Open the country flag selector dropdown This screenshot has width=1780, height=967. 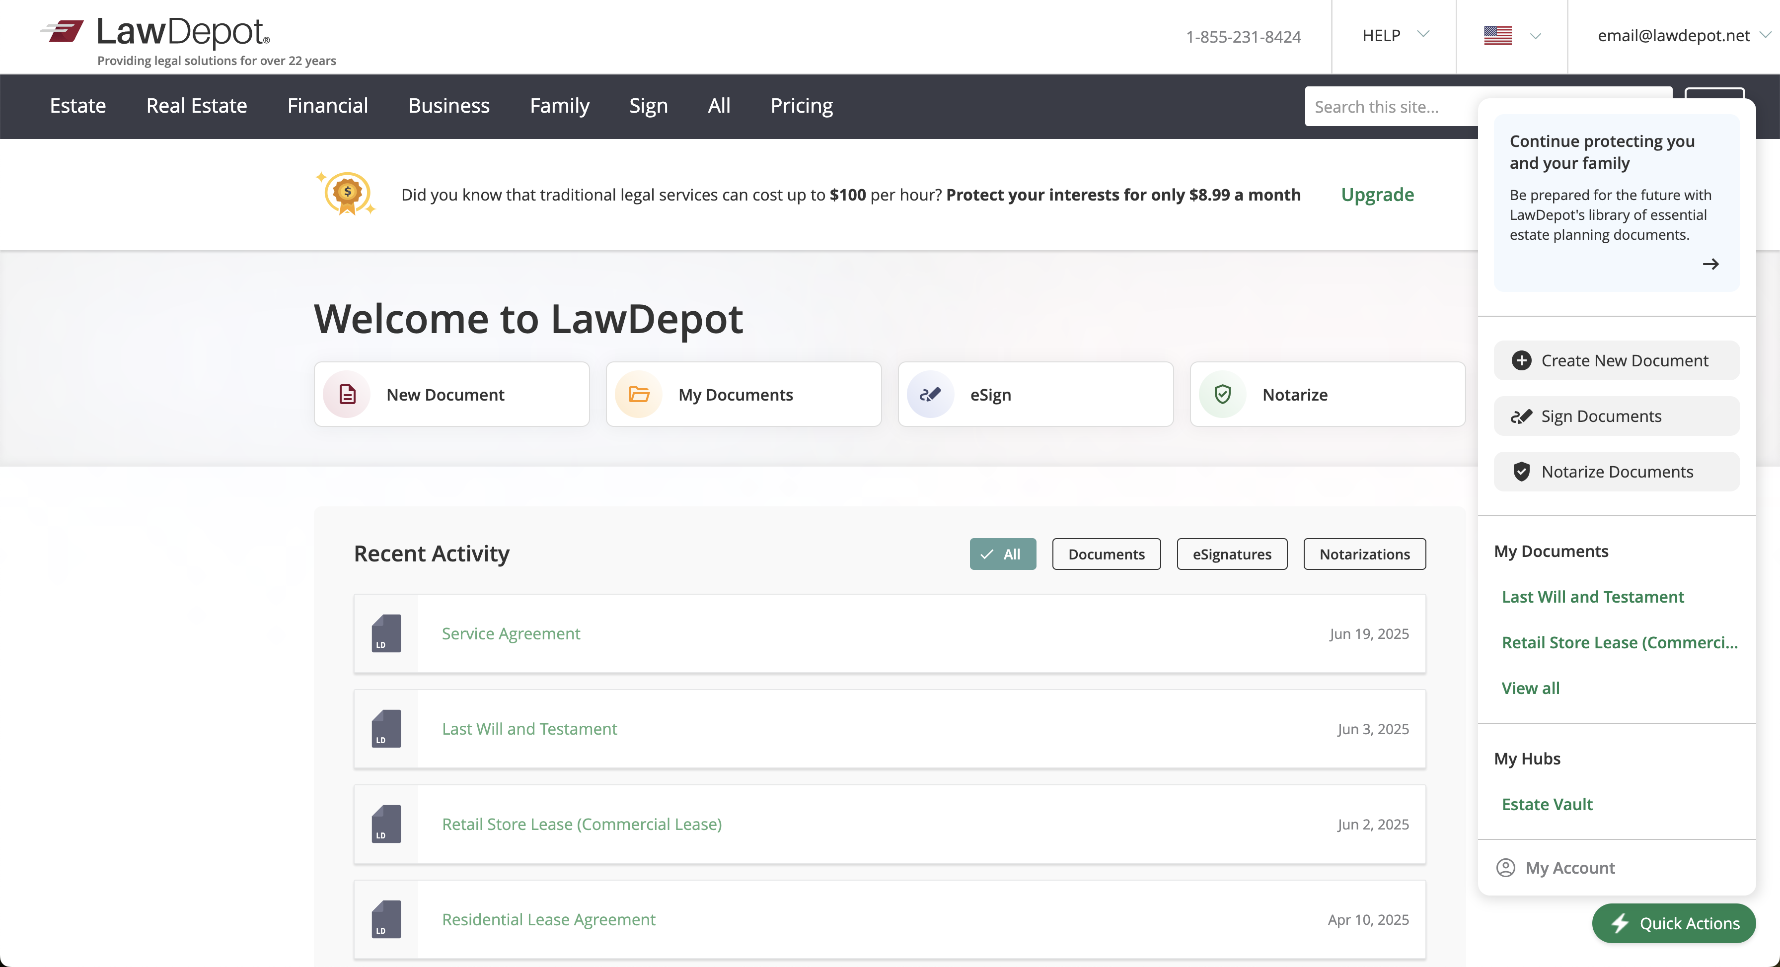pyautogui.click(x=1511, y=35)
